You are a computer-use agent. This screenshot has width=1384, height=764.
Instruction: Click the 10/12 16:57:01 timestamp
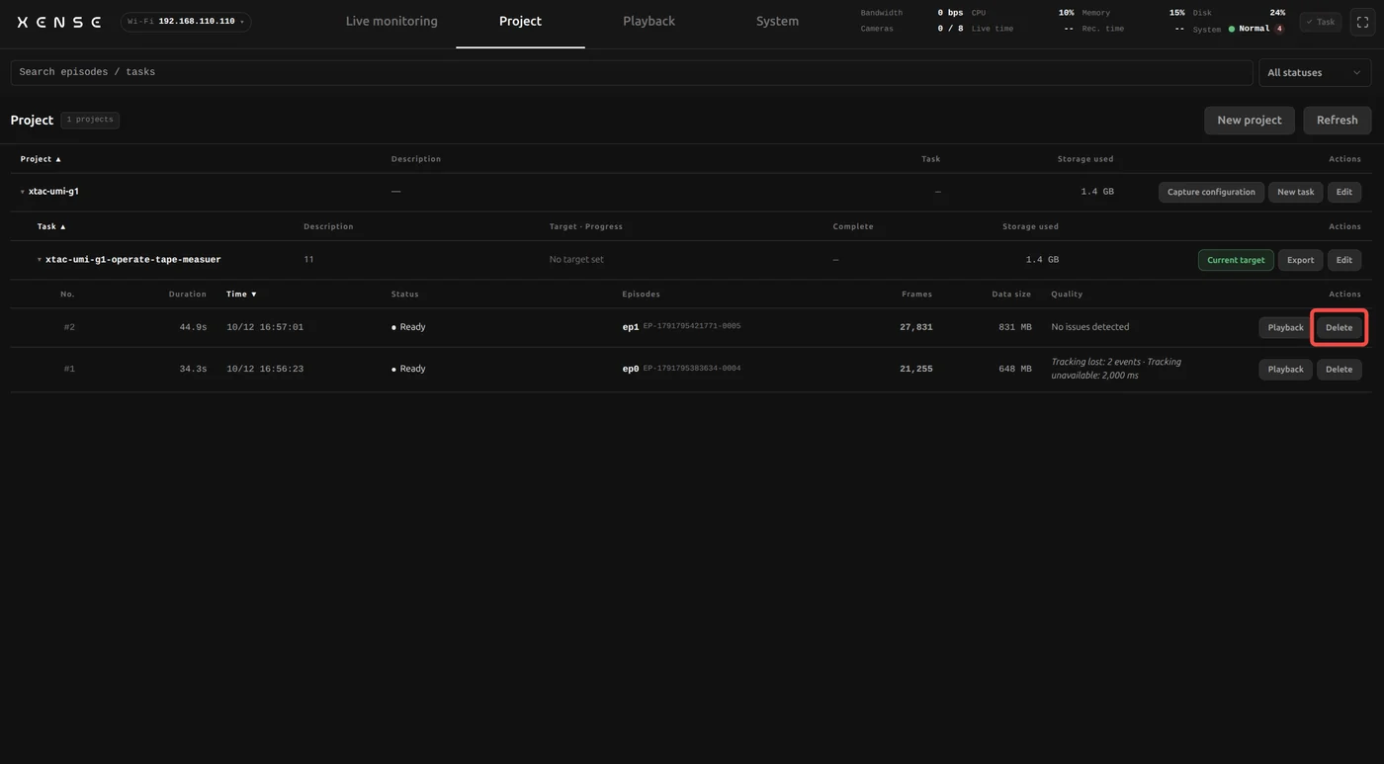(265, 327)
